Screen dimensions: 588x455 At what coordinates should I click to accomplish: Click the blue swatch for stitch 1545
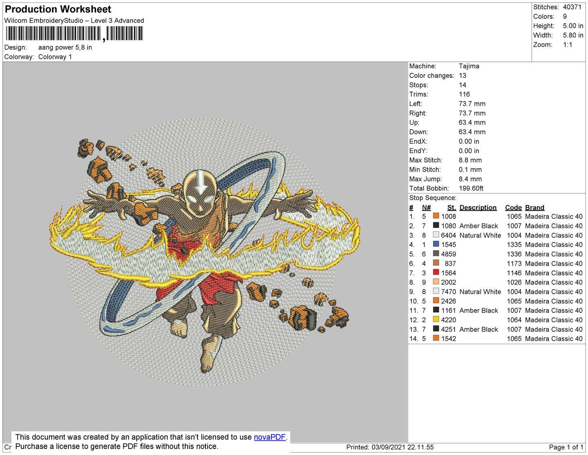click(x=436, y=244)
